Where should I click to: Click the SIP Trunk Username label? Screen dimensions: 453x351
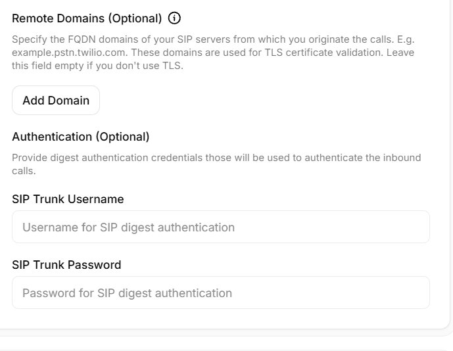68,199
